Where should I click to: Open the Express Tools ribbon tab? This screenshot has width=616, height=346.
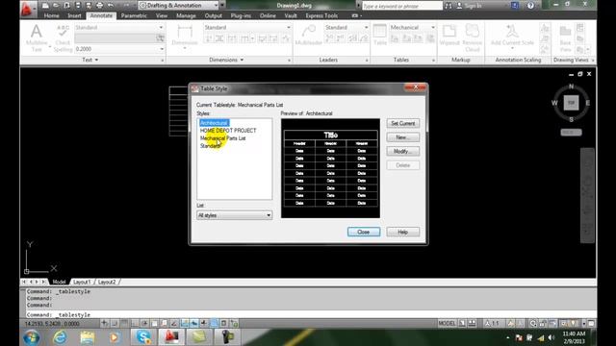(x=321, y=15)
